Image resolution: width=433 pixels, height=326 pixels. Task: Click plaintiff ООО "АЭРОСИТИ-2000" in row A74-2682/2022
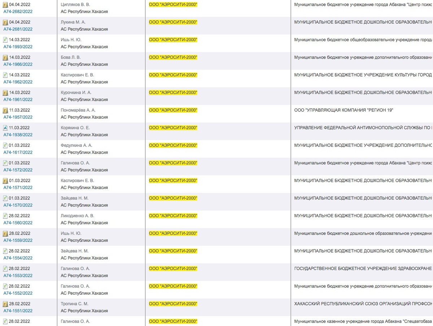tap(173, 5)
